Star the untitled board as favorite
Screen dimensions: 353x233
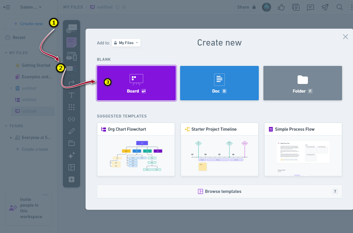pos(117,7)
